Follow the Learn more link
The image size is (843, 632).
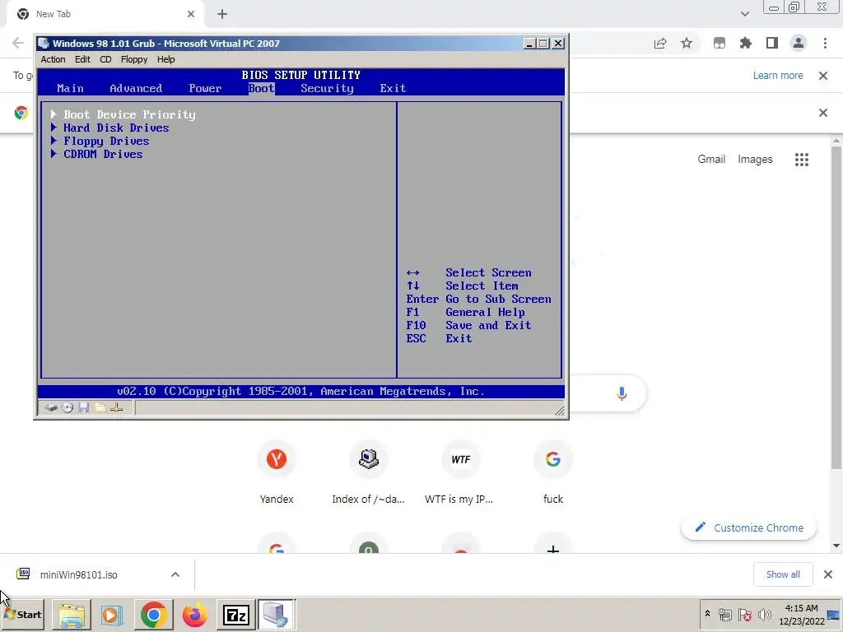tap(778, 76)
